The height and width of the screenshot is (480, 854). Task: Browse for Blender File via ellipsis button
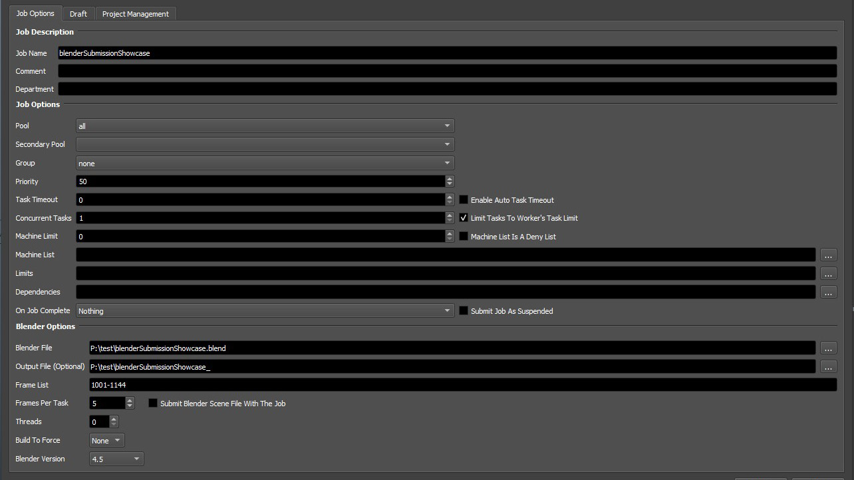(x=828, y=348)
